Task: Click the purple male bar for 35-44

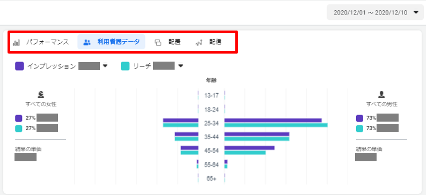Action: [x=257, y=134]
